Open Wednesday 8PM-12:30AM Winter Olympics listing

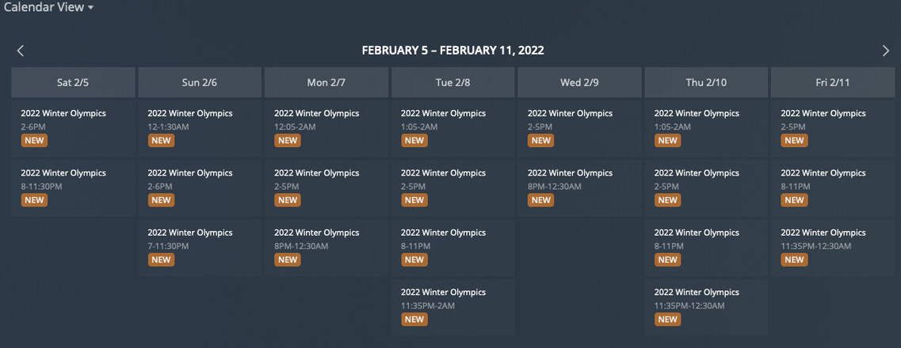click(579, 186)
